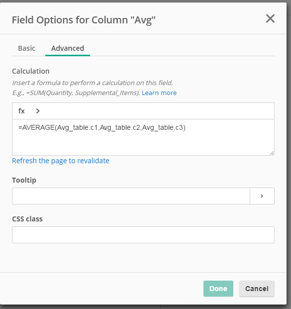Viewport: 291px width, 309px height.
Task: Click the Insert a formula description text
Action: (93, 83)
